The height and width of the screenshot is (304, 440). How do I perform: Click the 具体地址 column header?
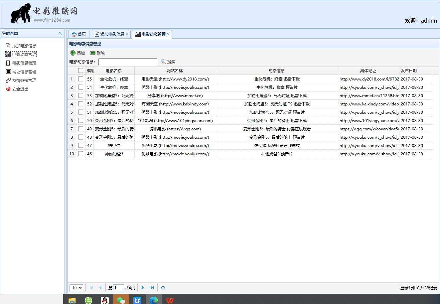tap(368, 71)
